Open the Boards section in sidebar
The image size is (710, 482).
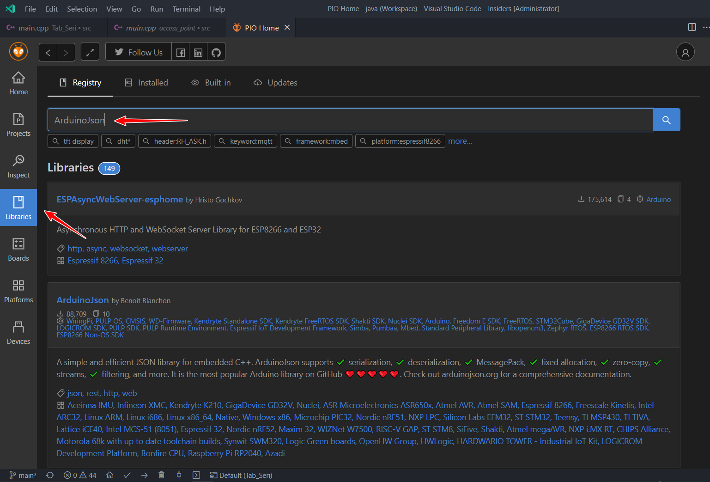18,250
